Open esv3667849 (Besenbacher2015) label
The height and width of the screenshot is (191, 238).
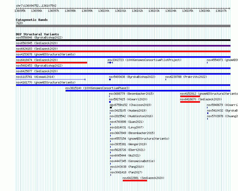click(x=132, y=133)
